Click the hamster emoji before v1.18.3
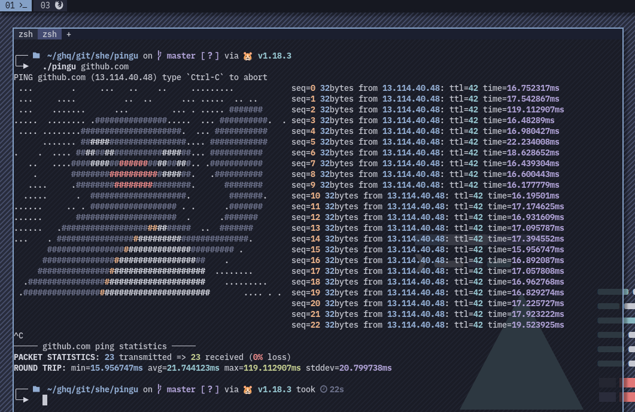Screen dimensions: 635x412 [247, 55]
